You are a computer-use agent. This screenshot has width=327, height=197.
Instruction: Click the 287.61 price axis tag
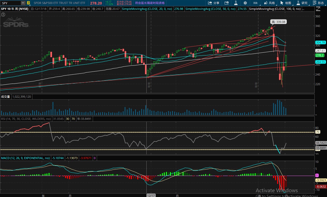[320, 51]
